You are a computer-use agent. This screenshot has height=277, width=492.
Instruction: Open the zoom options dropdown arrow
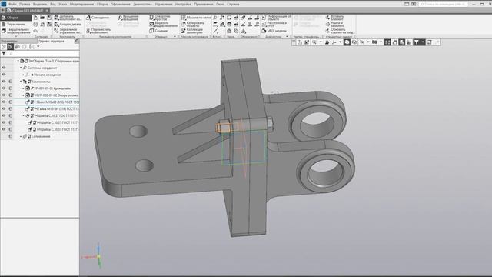[x=321, y=42]
